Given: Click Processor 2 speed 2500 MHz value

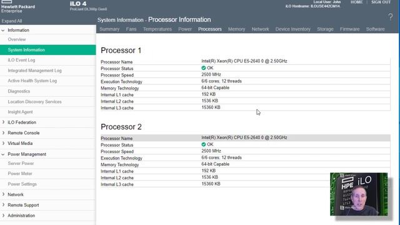Looking at the screenshot, I should click(211, 151).
